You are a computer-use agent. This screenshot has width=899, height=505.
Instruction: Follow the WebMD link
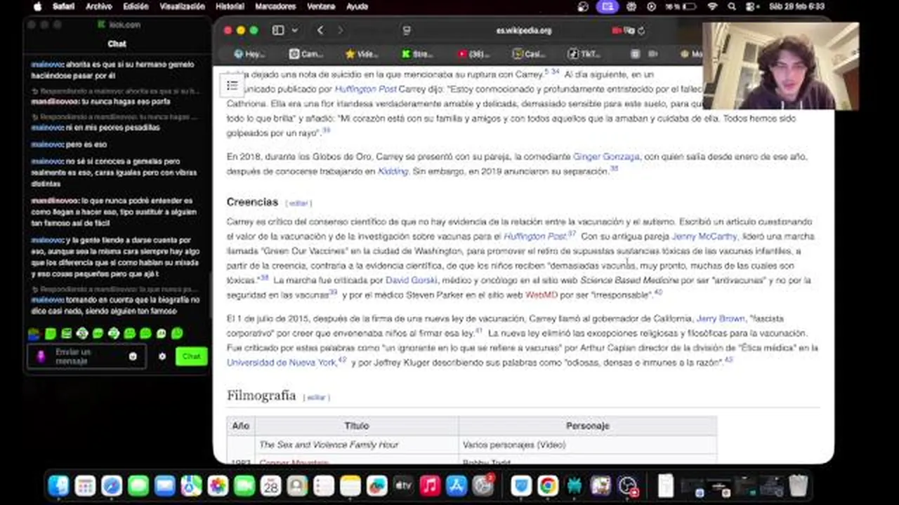(542, 295)
